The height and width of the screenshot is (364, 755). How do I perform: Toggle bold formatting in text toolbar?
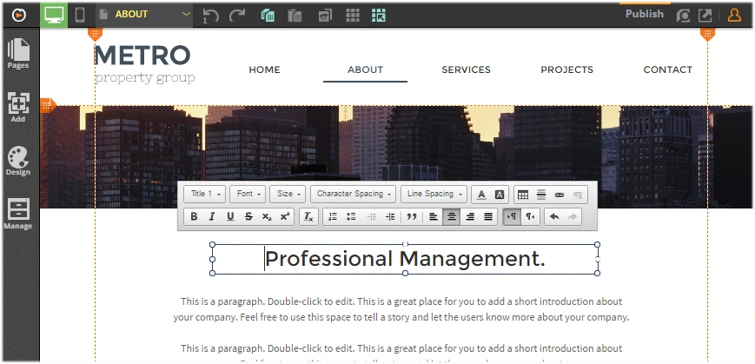(x=194, y=216)
